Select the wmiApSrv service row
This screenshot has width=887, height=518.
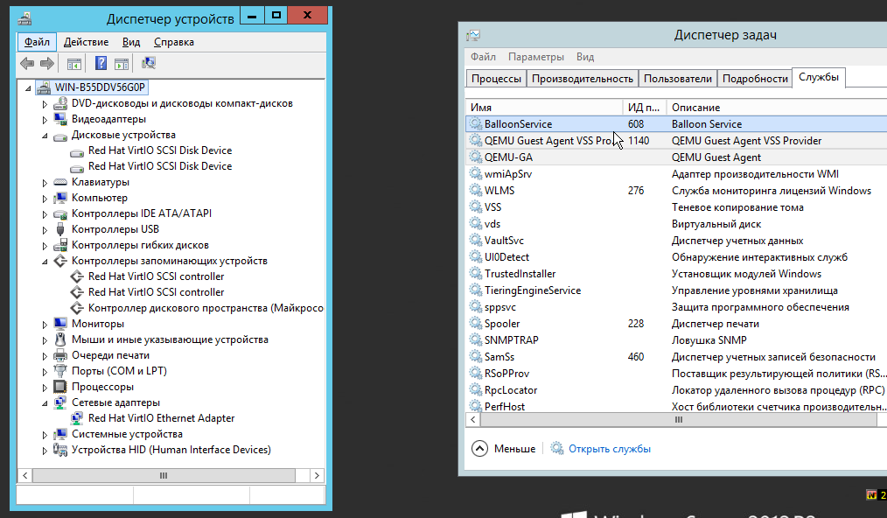(x=676, y=174)
